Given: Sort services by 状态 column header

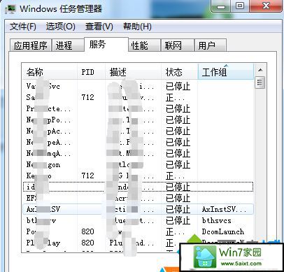Looking at the screenshot, I should pyautogui.click(x=180, y=72).
